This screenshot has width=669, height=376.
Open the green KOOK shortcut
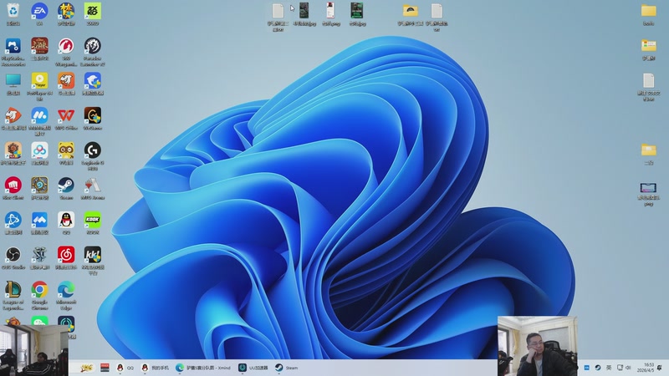point(93,221)
